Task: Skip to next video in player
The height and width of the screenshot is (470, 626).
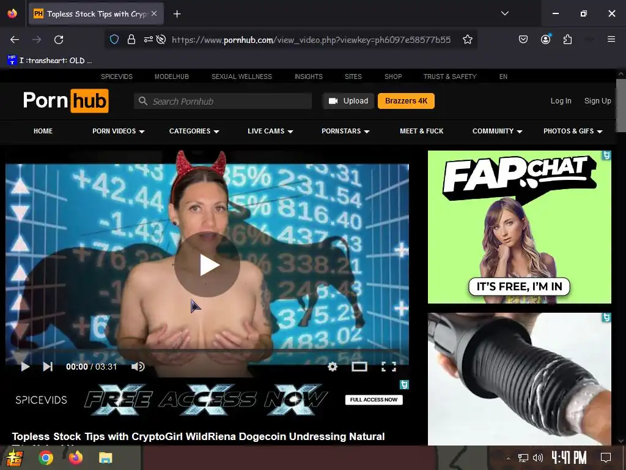Action: tap(48, 367)
